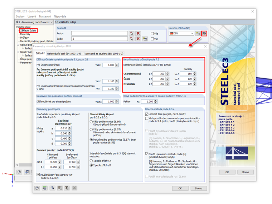The height and width of the screenshot is (204, 272).
Task: Check Vše checkbox for Pruty
Action: pos(152,34)
